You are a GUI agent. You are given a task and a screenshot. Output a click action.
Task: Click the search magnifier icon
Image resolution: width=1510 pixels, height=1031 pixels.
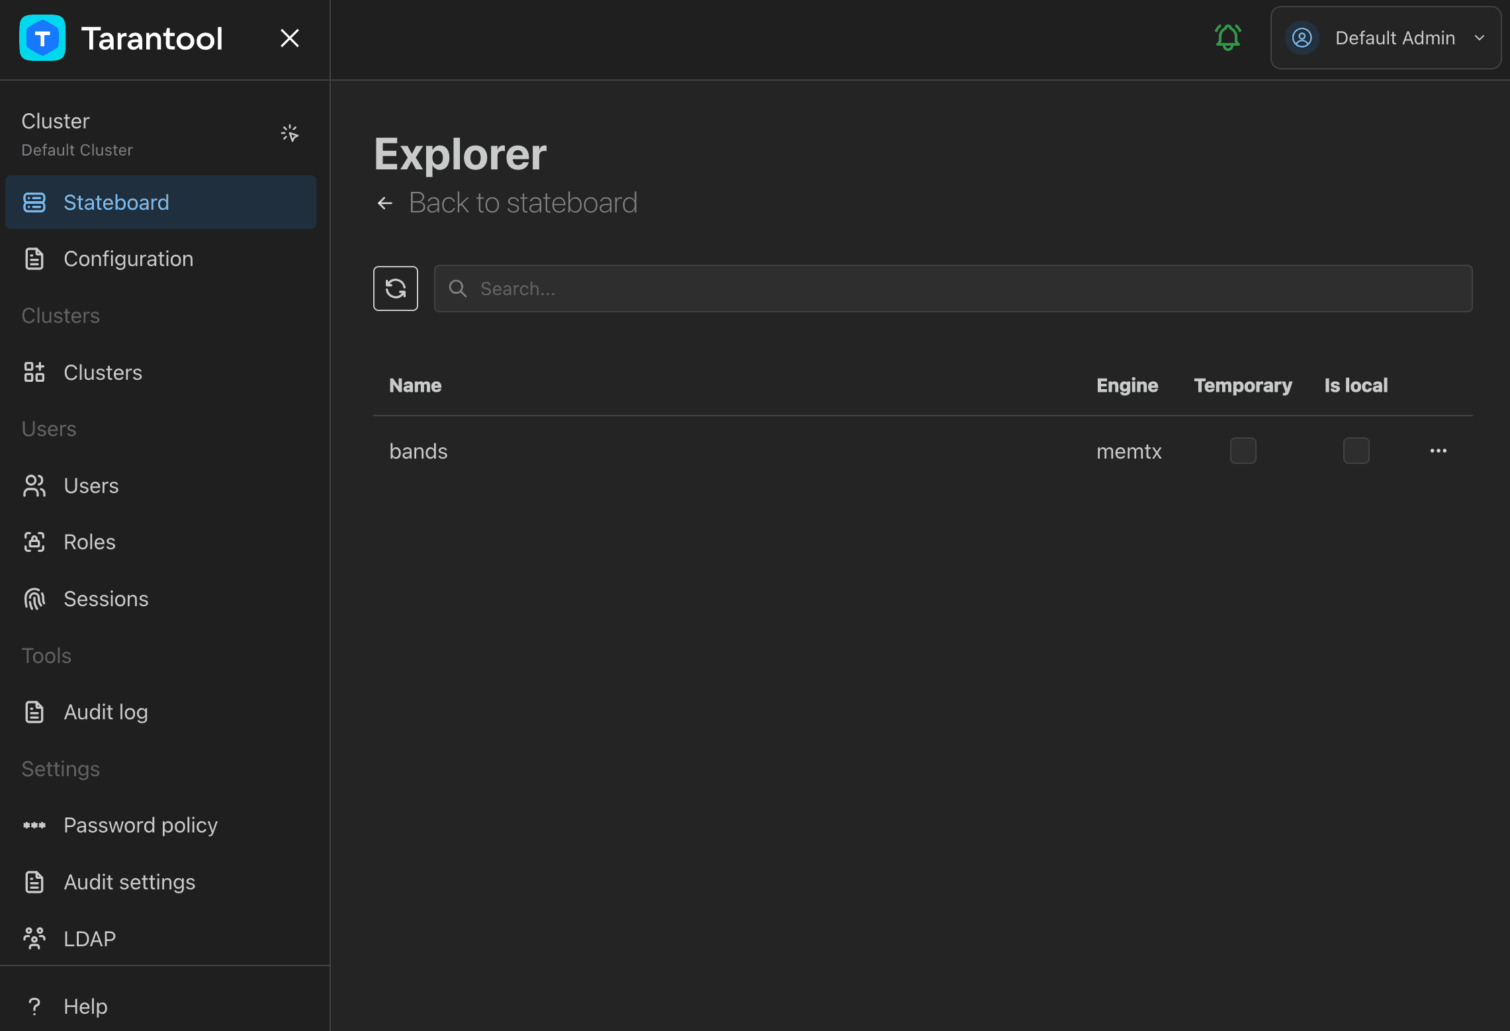[x=458, y=289]
